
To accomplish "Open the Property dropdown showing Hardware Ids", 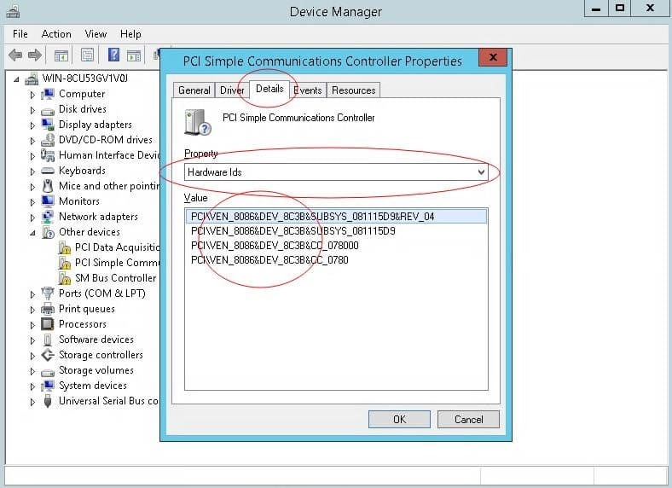I will (x=336, y=172).
